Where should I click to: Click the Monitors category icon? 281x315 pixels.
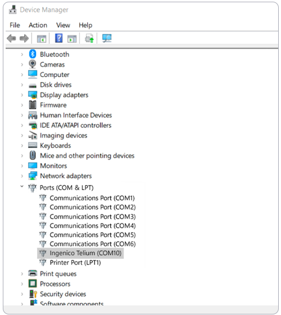(33, 166)
